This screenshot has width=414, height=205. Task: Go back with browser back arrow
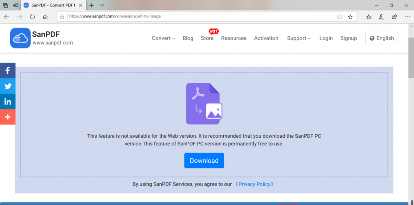tap(6, 17)
